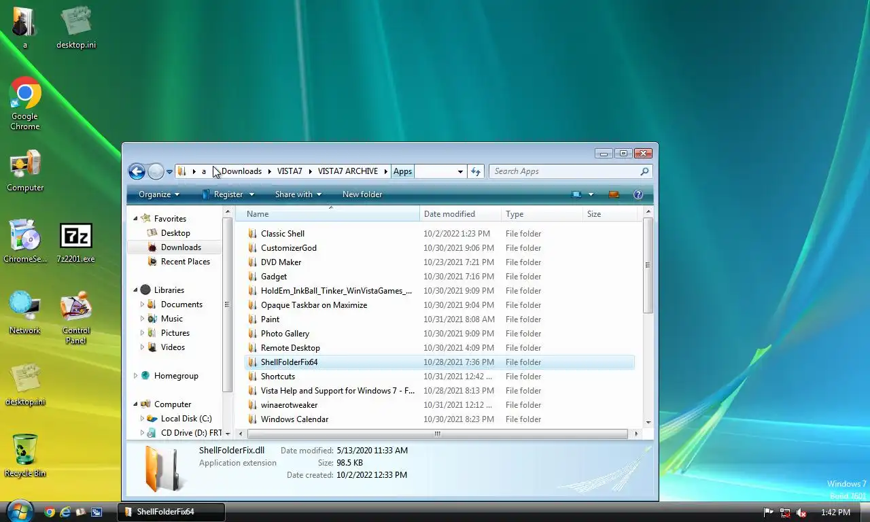Expand the Homegroup node
Image resolution: width=870 pixels, height=522 pixels.
coord(135,376)
